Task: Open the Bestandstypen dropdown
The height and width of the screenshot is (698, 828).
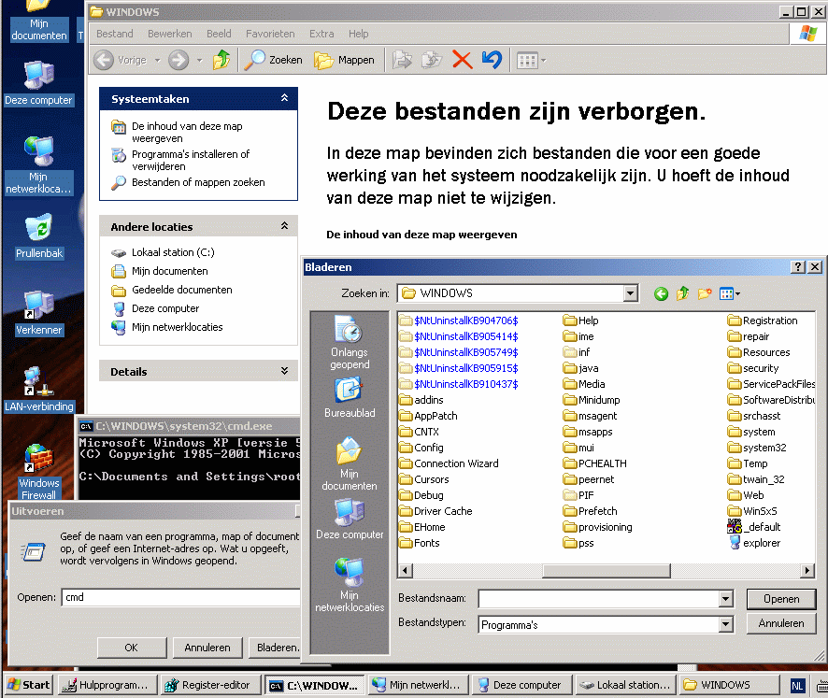Action: point(725,624)
